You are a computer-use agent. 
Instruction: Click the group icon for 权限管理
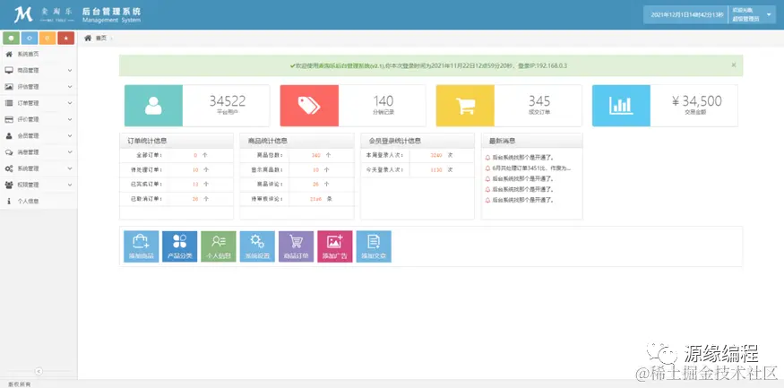[9, 185]
